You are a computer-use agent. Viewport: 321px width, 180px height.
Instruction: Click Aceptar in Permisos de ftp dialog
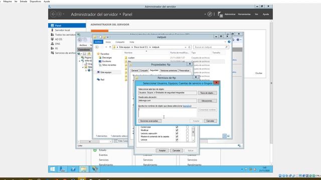click(x=162, y=150)
